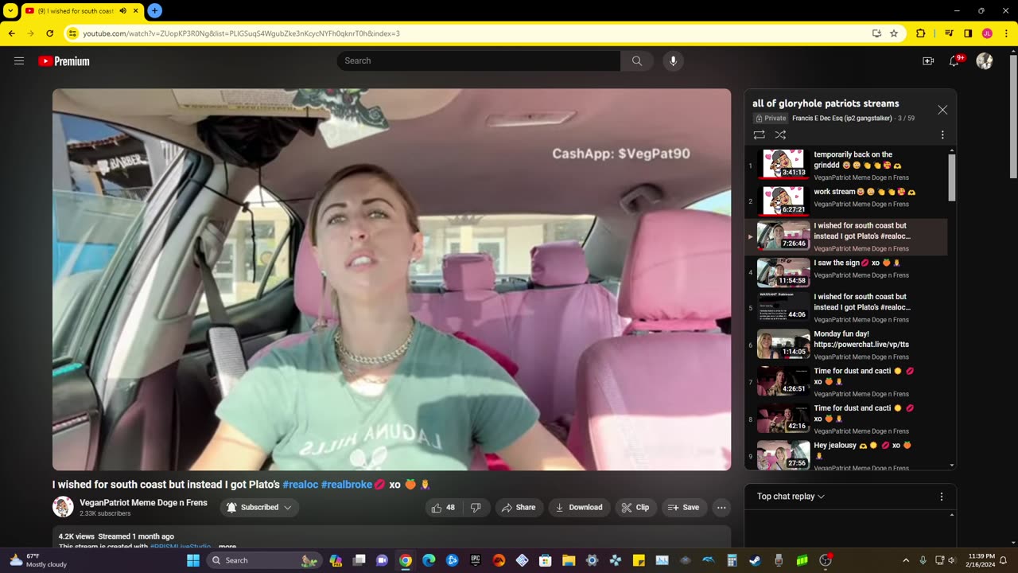Open the Francis E Dec Esq playlist owner
This screenshot has width=1018, height=573.
[842, 119]
